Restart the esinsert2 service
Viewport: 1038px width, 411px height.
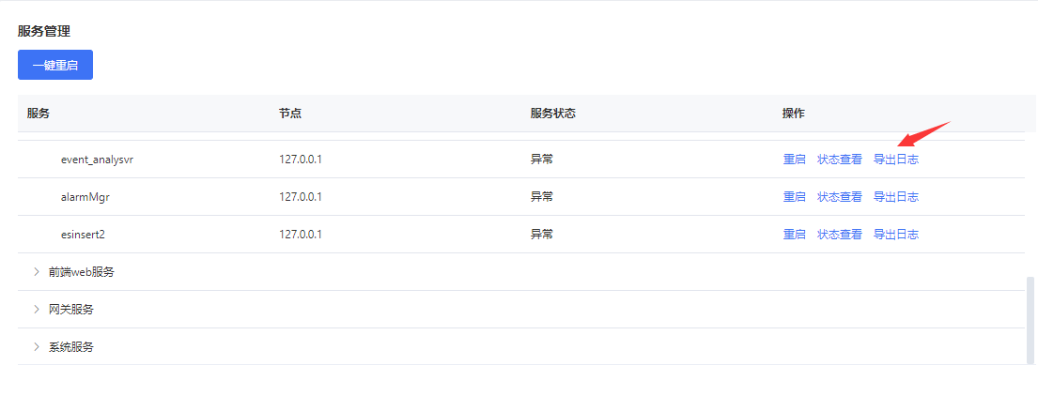794,235
